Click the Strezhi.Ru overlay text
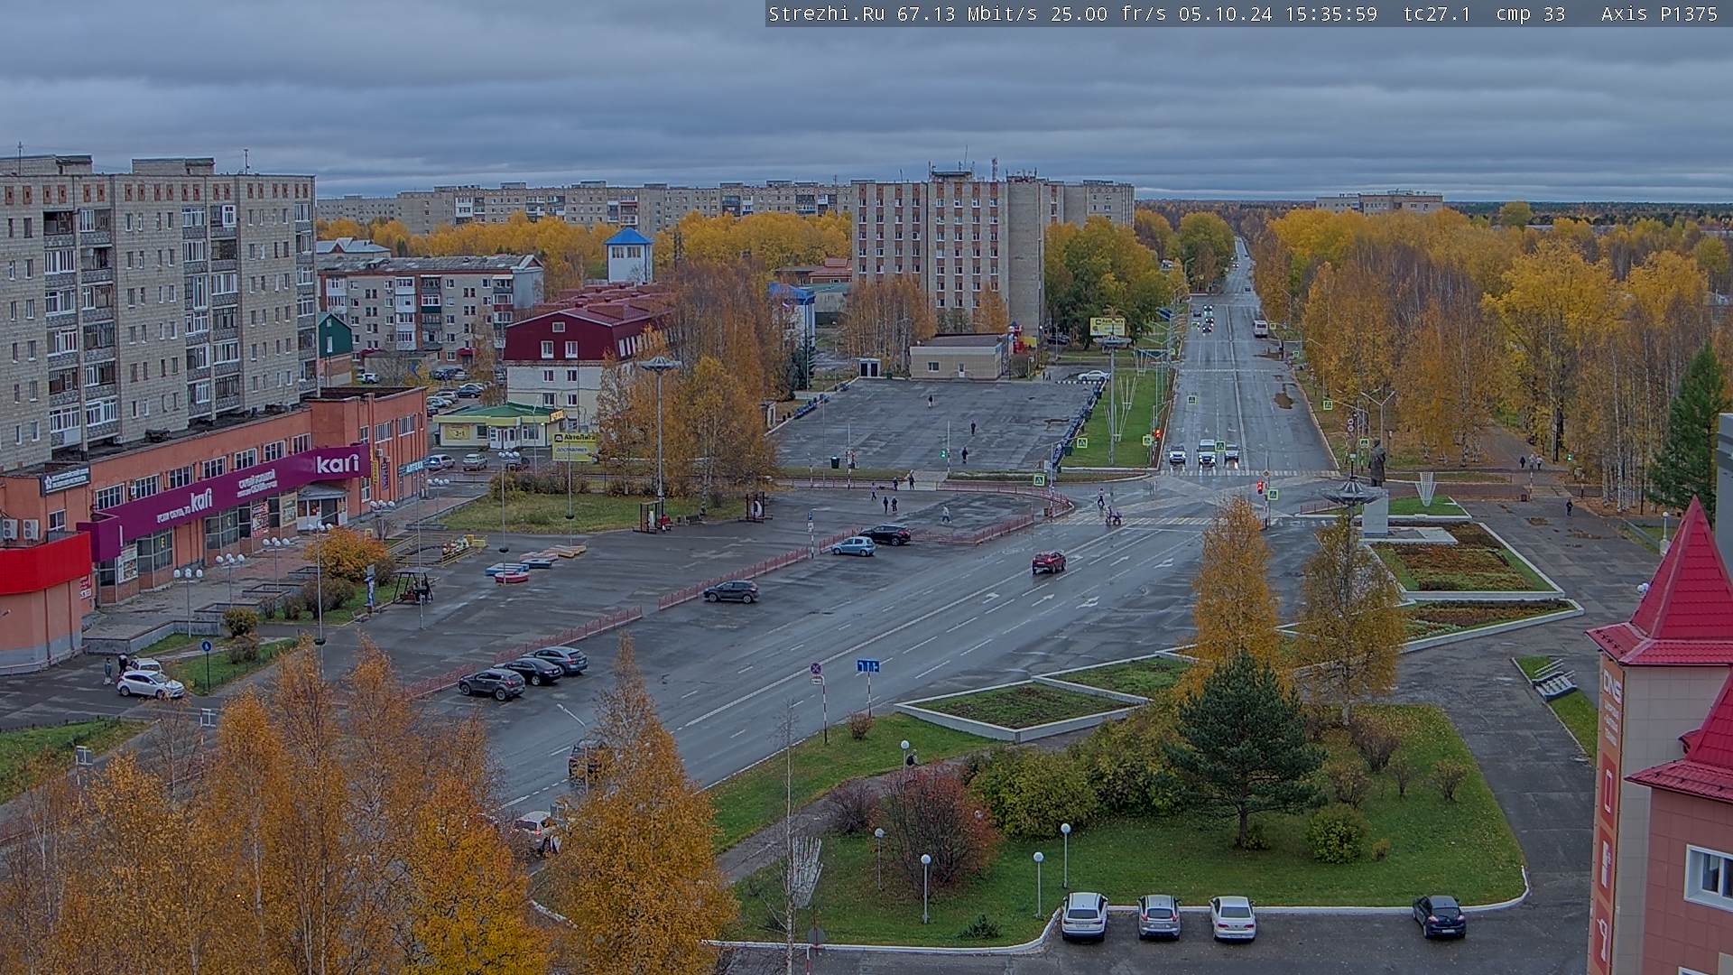Image resolution: width=1733 pixels, height=975 pixels. point(826,14)
